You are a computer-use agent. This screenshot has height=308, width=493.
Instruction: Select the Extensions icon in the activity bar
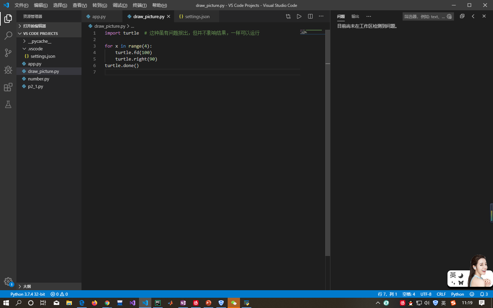(x=8, y=87)
